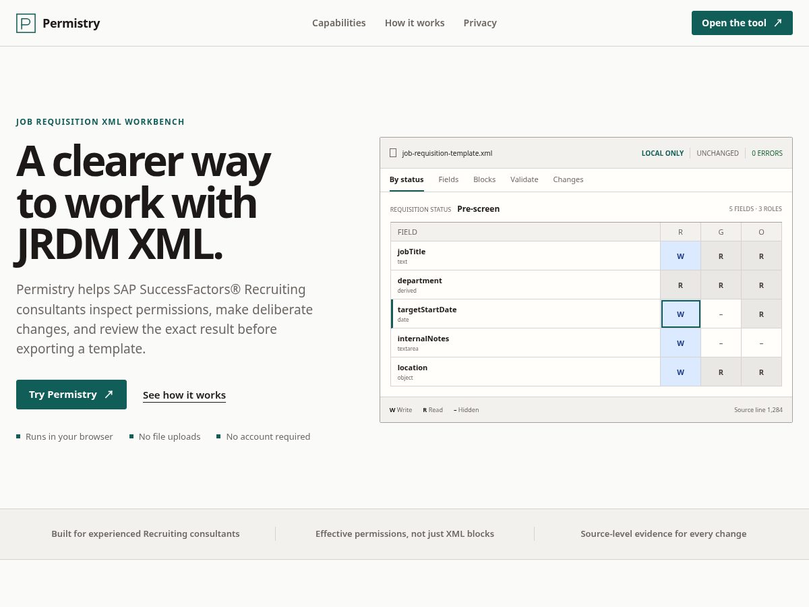809x607 pixels.
Task: Click location R cell in O column
Action: 761,372
